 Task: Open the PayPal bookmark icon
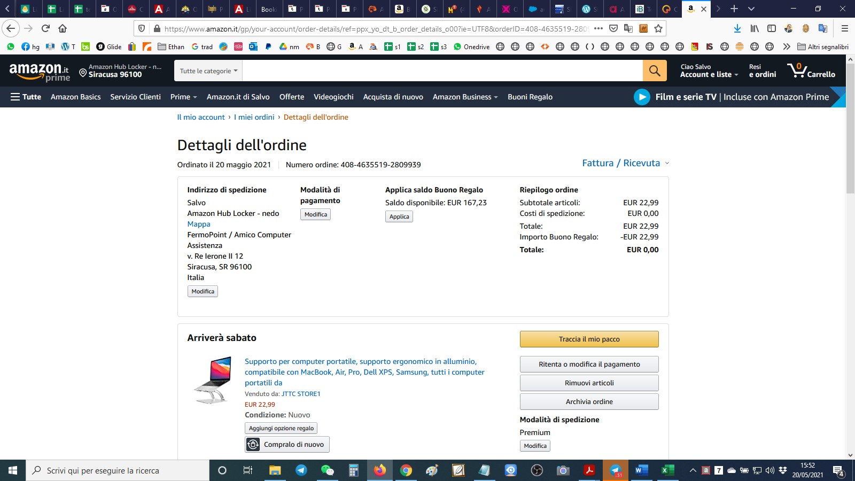click(268, 46)
